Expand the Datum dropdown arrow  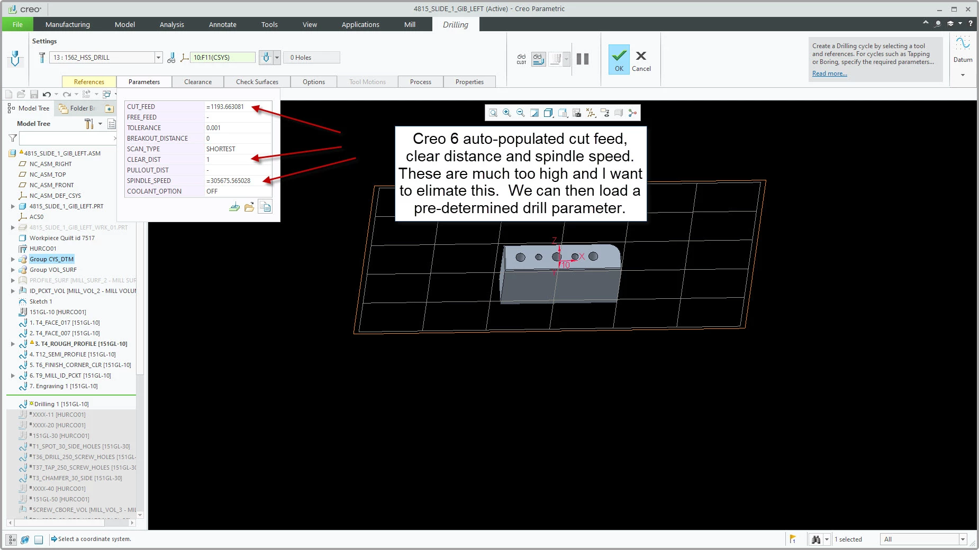[x=963, y=75]
